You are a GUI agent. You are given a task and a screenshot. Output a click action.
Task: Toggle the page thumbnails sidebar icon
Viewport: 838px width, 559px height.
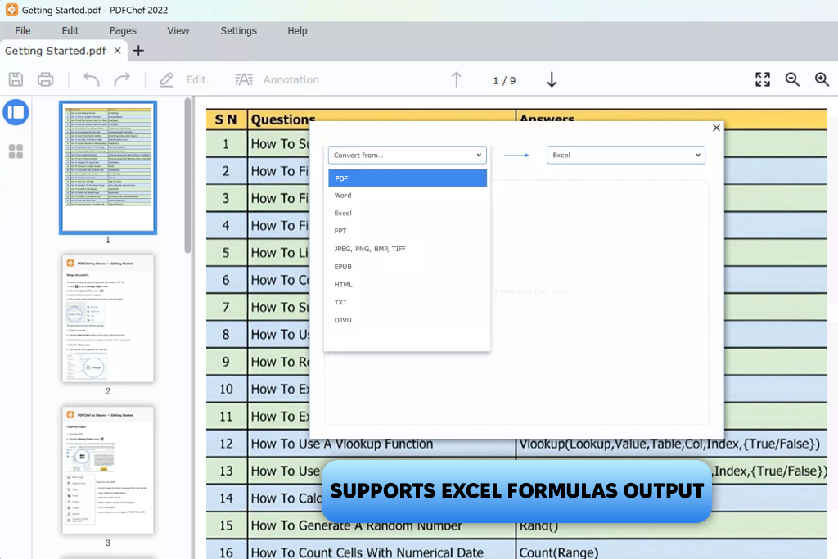click(x=16, y=112)
